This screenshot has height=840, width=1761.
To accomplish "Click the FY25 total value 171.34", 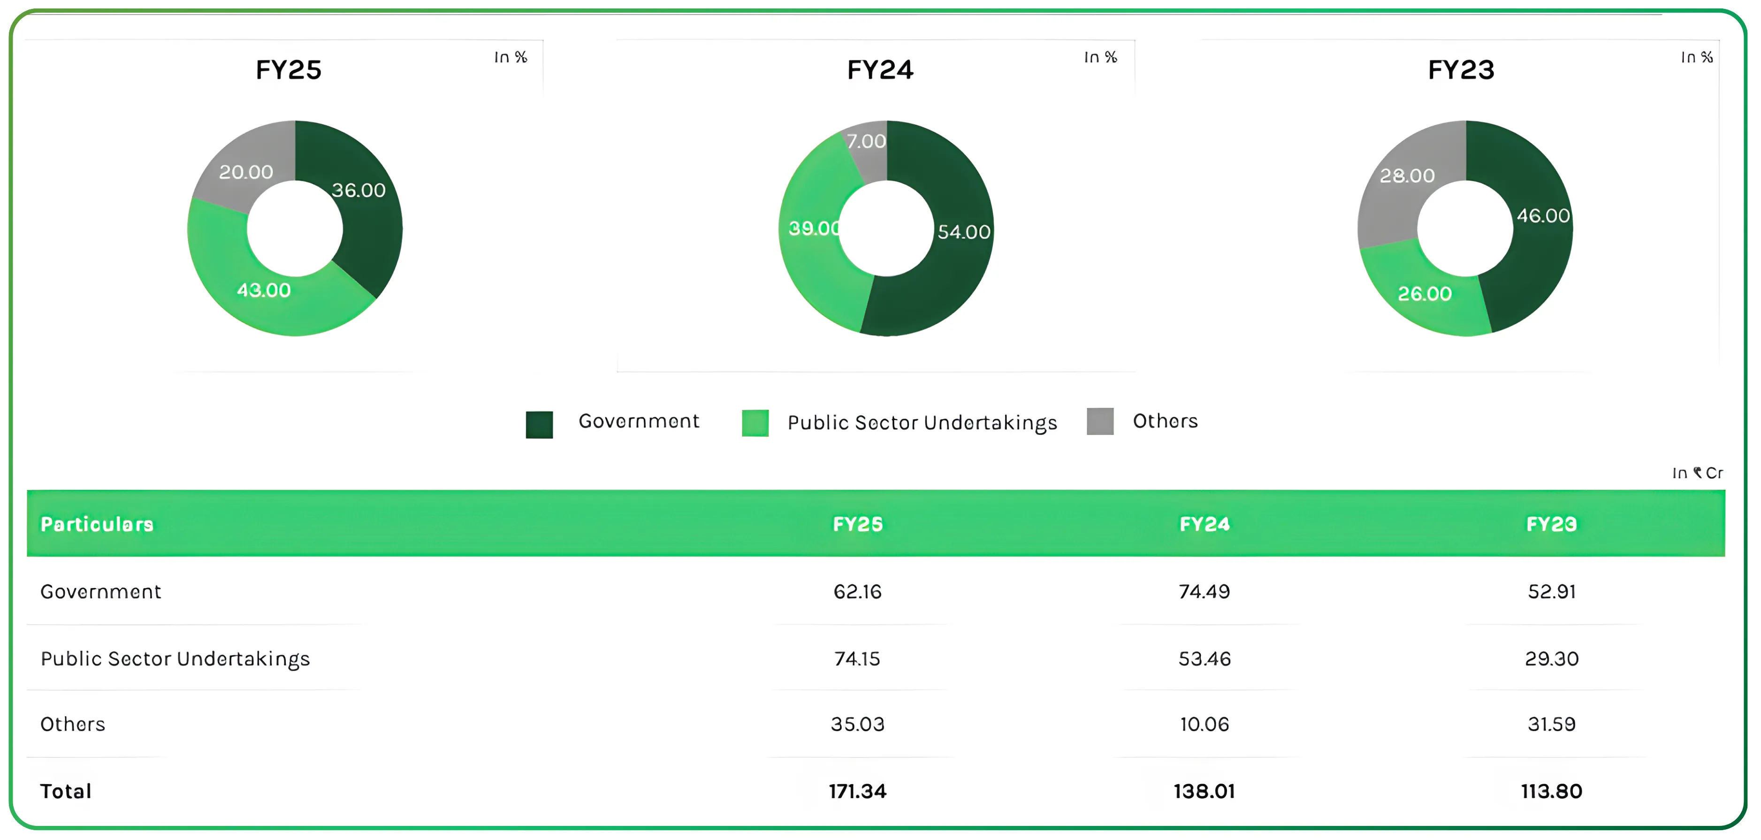I will pyautogui.click(x=857, y=791).
